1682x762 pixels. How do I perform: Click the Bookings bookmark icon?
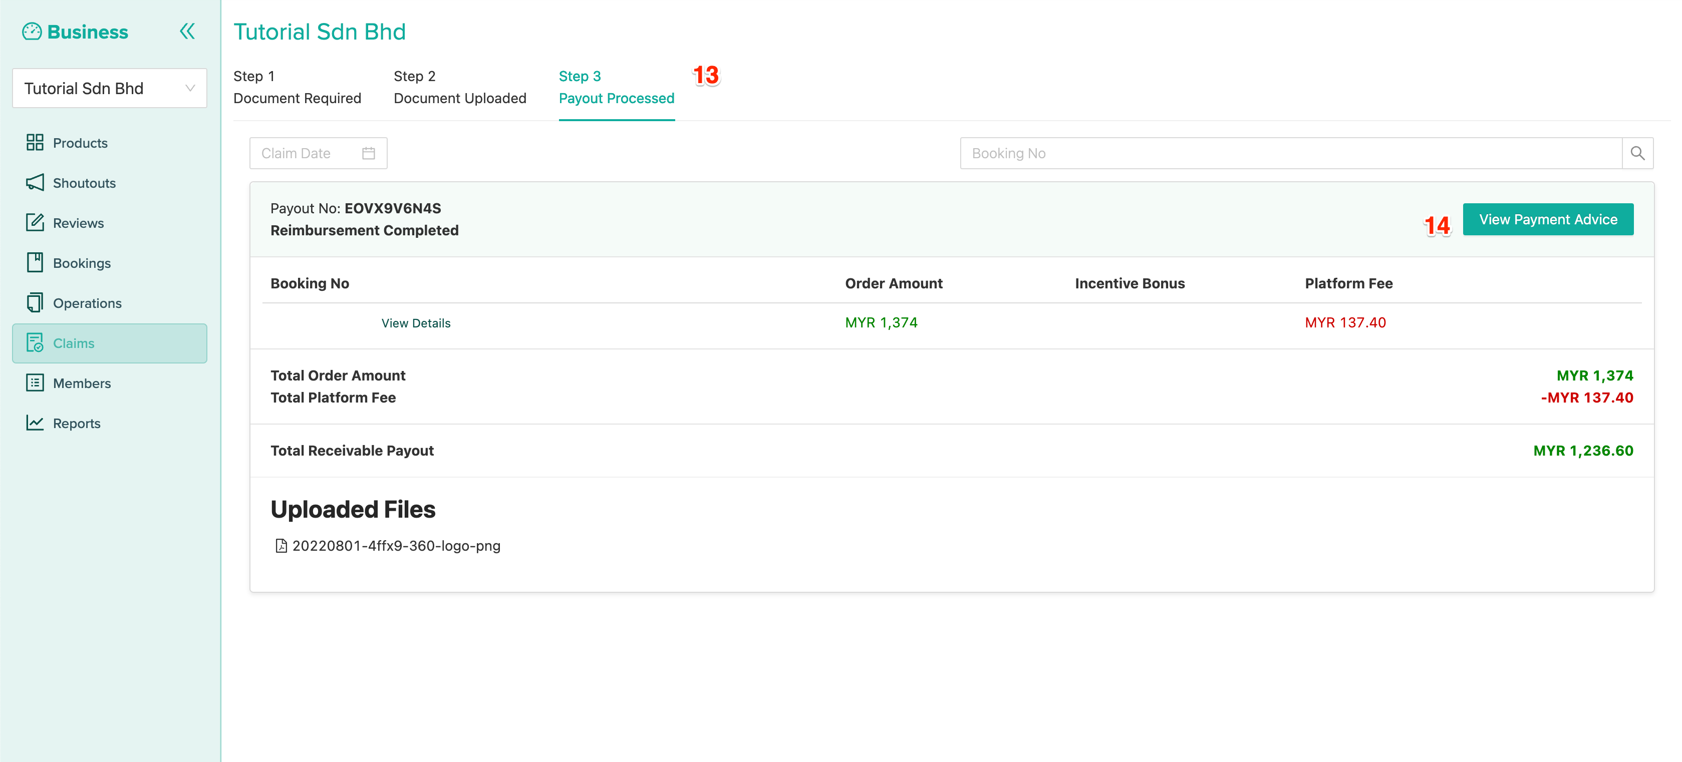coord(35,262)
